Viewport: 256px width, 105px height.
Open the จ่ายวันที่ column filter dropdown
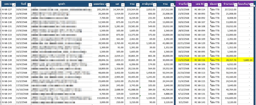190,5
